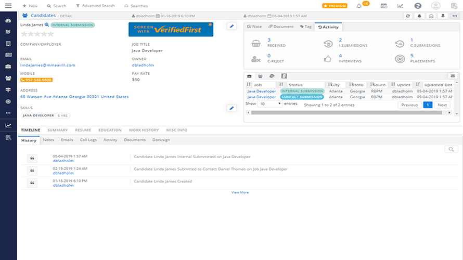This screenshot has width=463, height=260.
Task: Click the people icon tab above jobs table
Action: point(260,76)
